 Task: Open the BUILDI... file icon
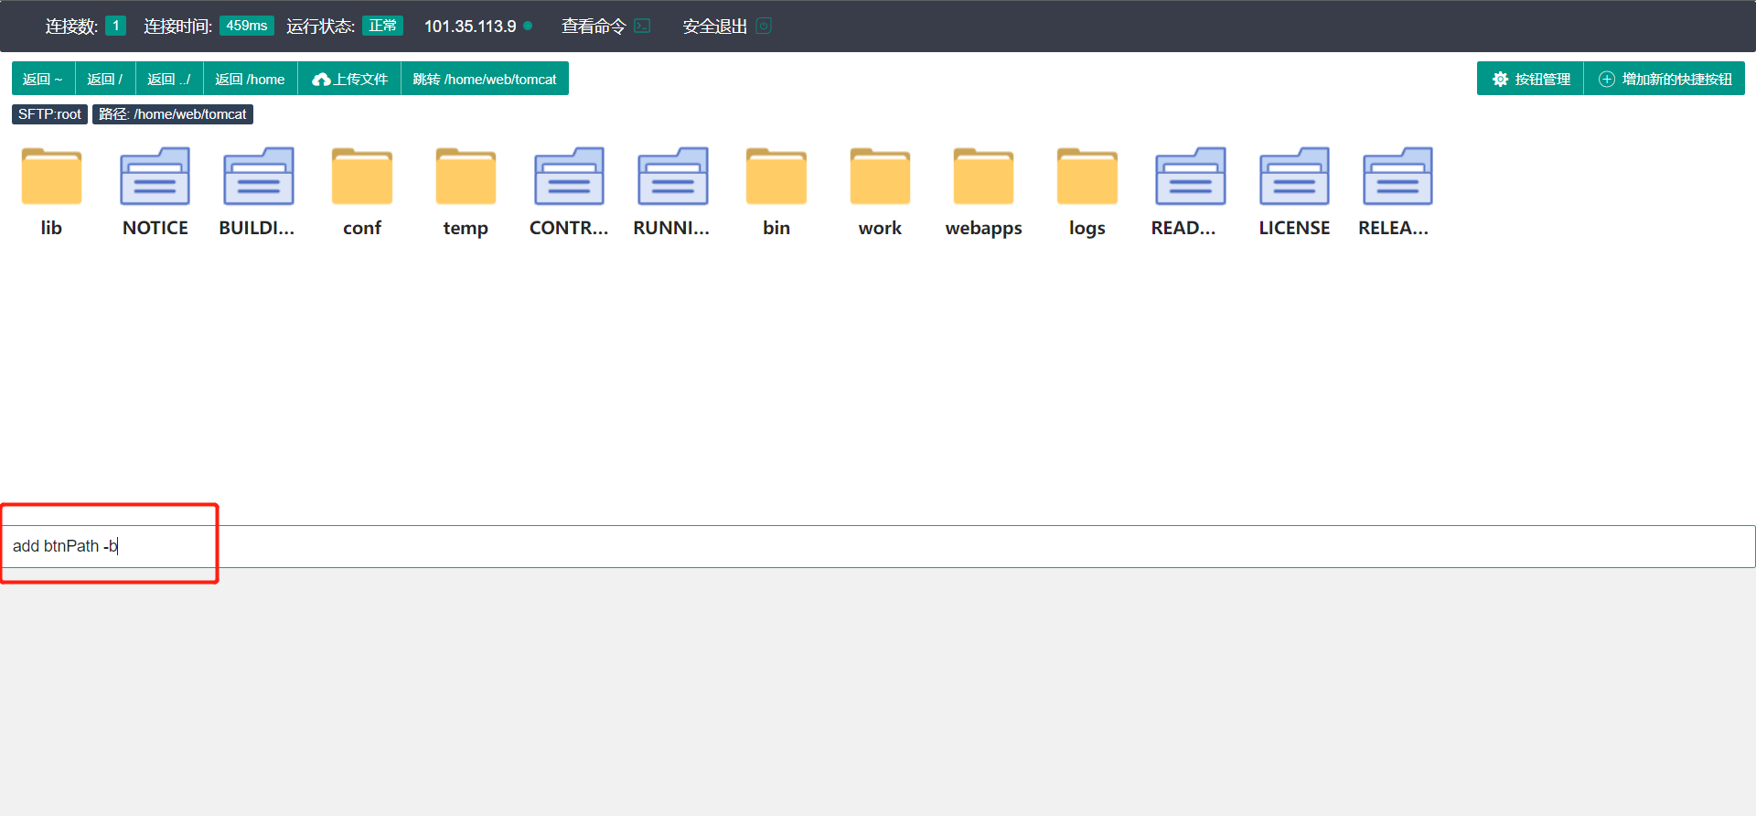coord(259,176)
